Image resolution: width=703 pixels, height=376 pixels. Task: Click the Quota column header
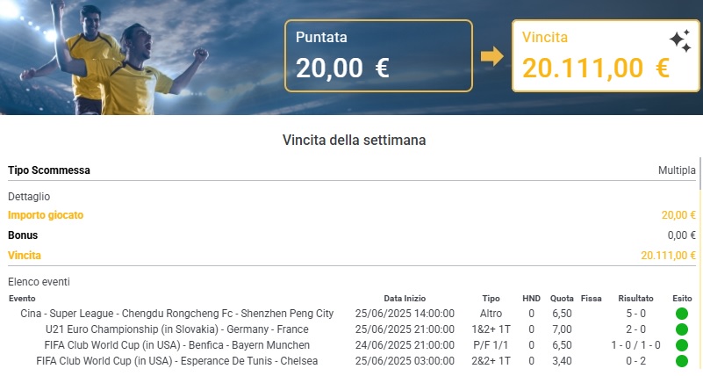(562, 299)
